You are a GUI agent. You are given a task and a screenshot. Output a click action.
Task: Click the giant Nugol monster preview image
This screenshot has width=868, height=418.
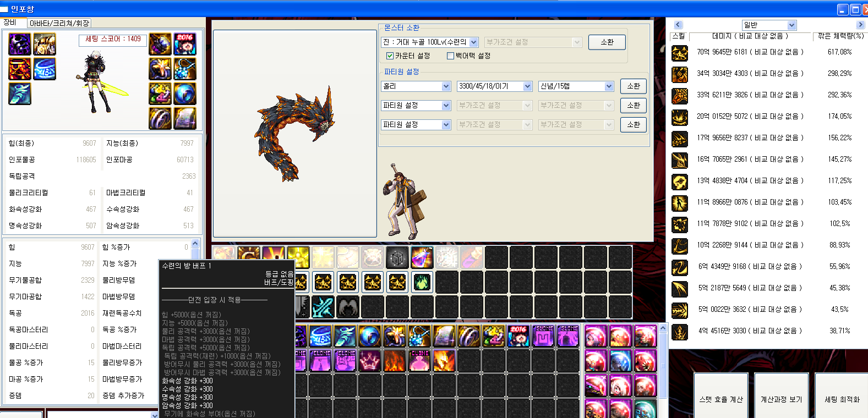coord(294,134)
